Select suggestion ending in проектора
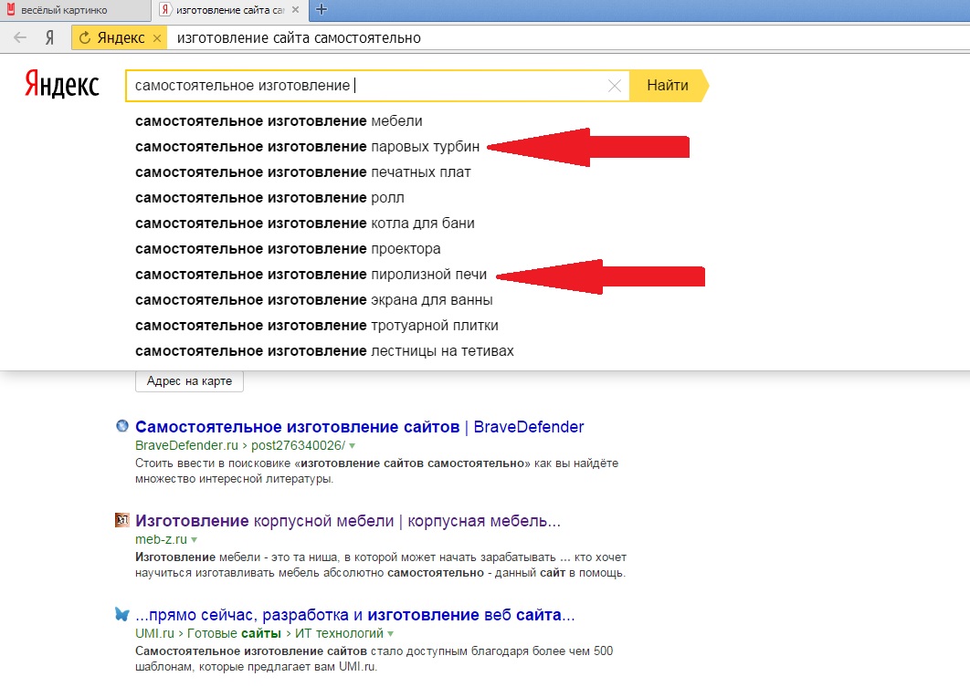 click(288, 249)
